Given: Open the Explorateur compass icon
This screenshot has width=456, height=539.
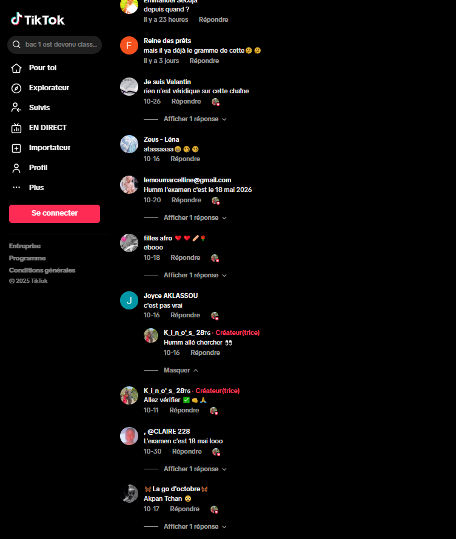Looking at the screenshot, I should pyautogui.click(x=16, y=88).
